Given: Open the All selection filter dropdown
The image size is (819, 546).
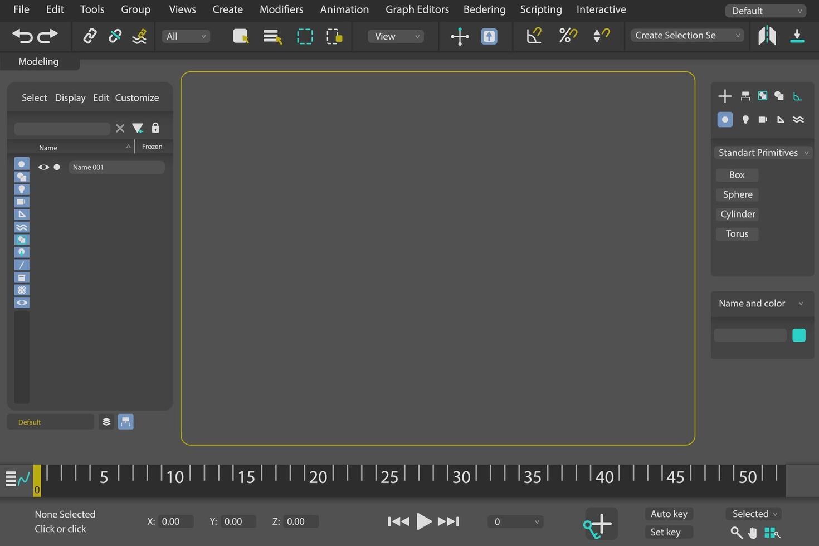Looking at the screenshot, I should coord(186,36).
